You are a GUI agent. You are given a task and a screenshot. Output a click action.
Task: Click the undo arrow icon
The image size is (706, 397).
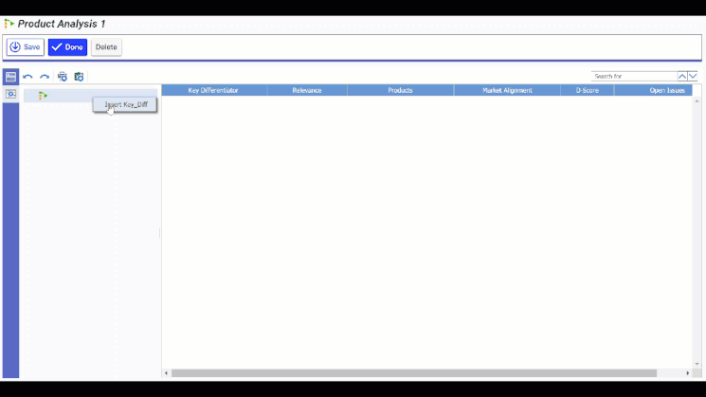[28, 77]
